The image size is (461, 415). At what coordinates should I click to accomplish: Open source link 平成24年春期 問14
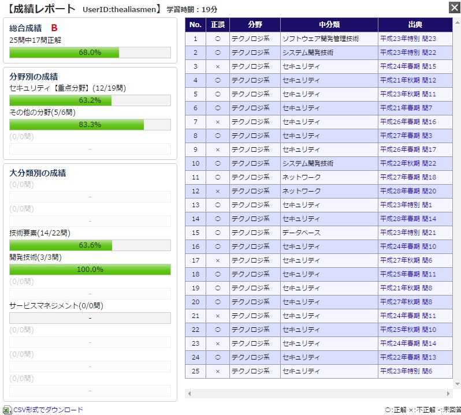[408, 343]
